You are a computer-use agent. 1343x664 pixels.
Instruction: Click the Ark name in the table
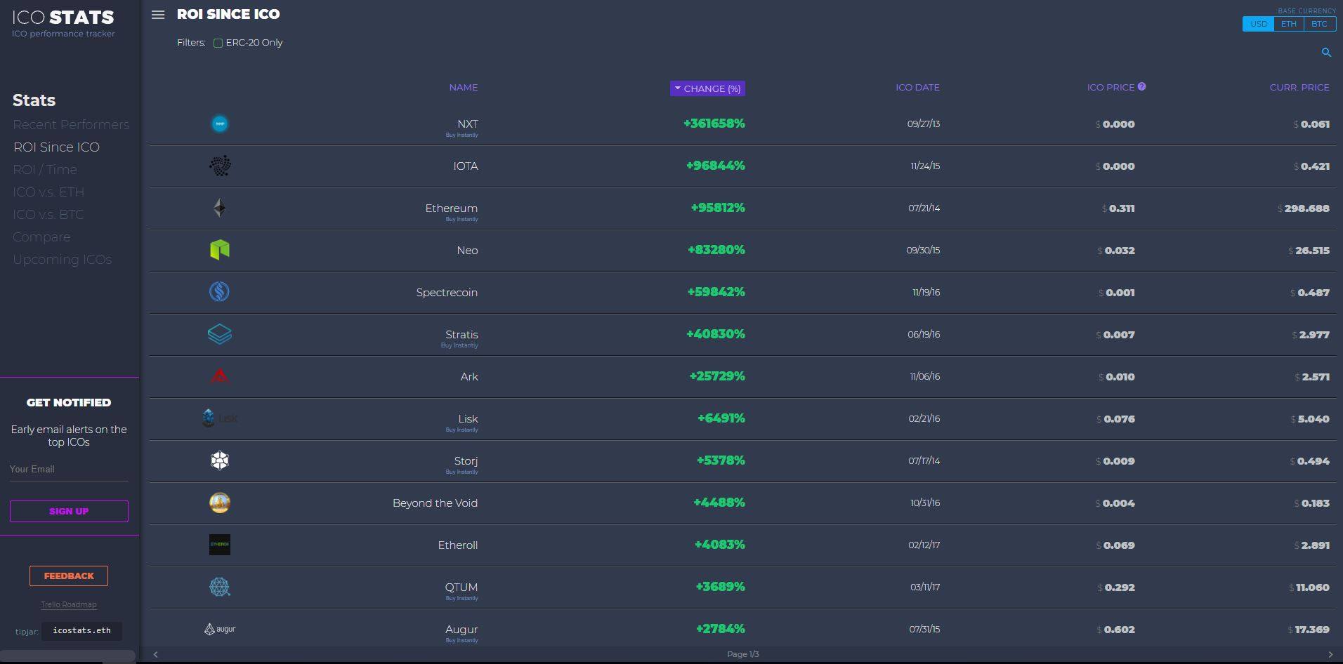pyautogui.click(x=469, y=377)
